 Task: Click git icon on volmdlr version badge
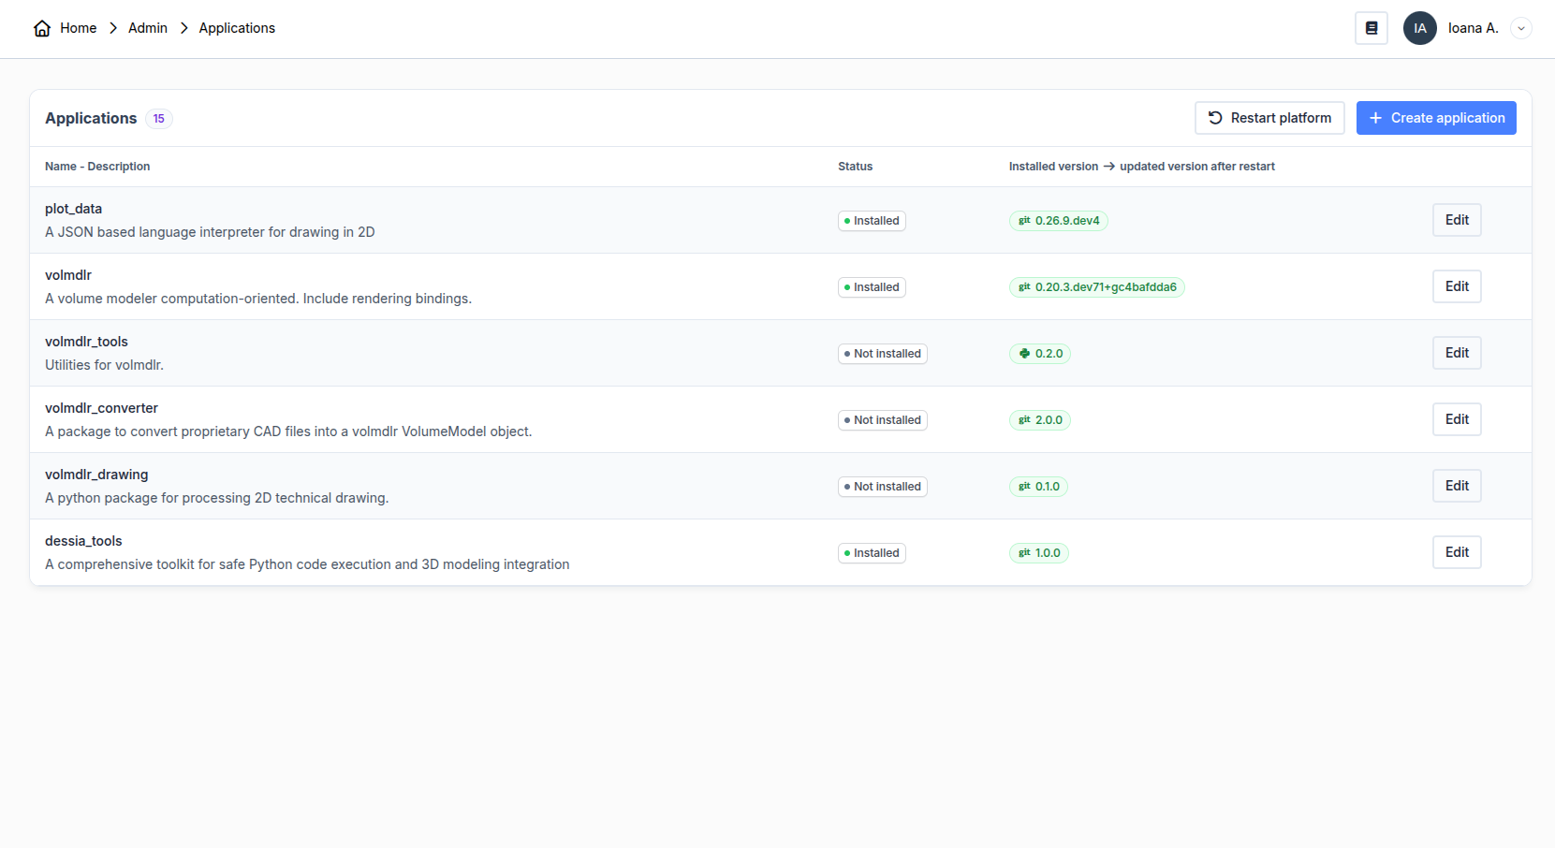click(x=1024, y=287)
